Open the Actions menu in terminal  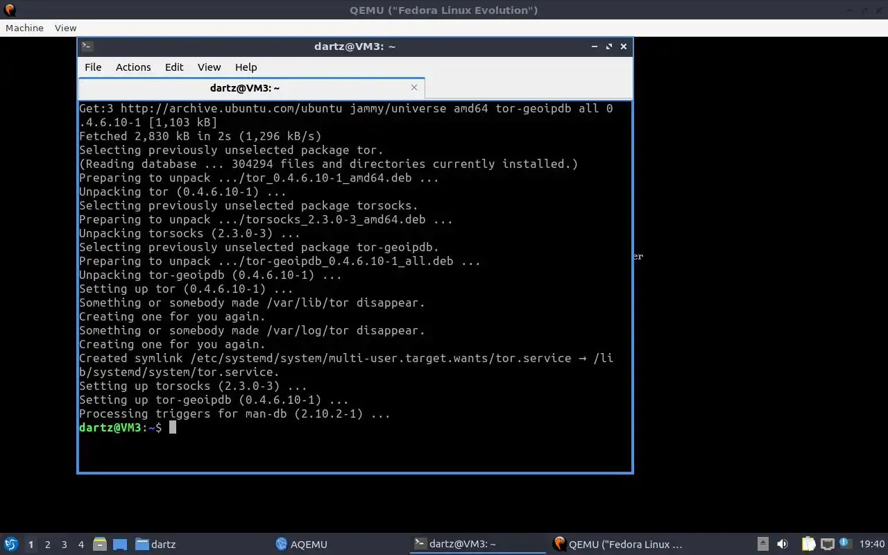pyautogui.click(x=133, y=67)
